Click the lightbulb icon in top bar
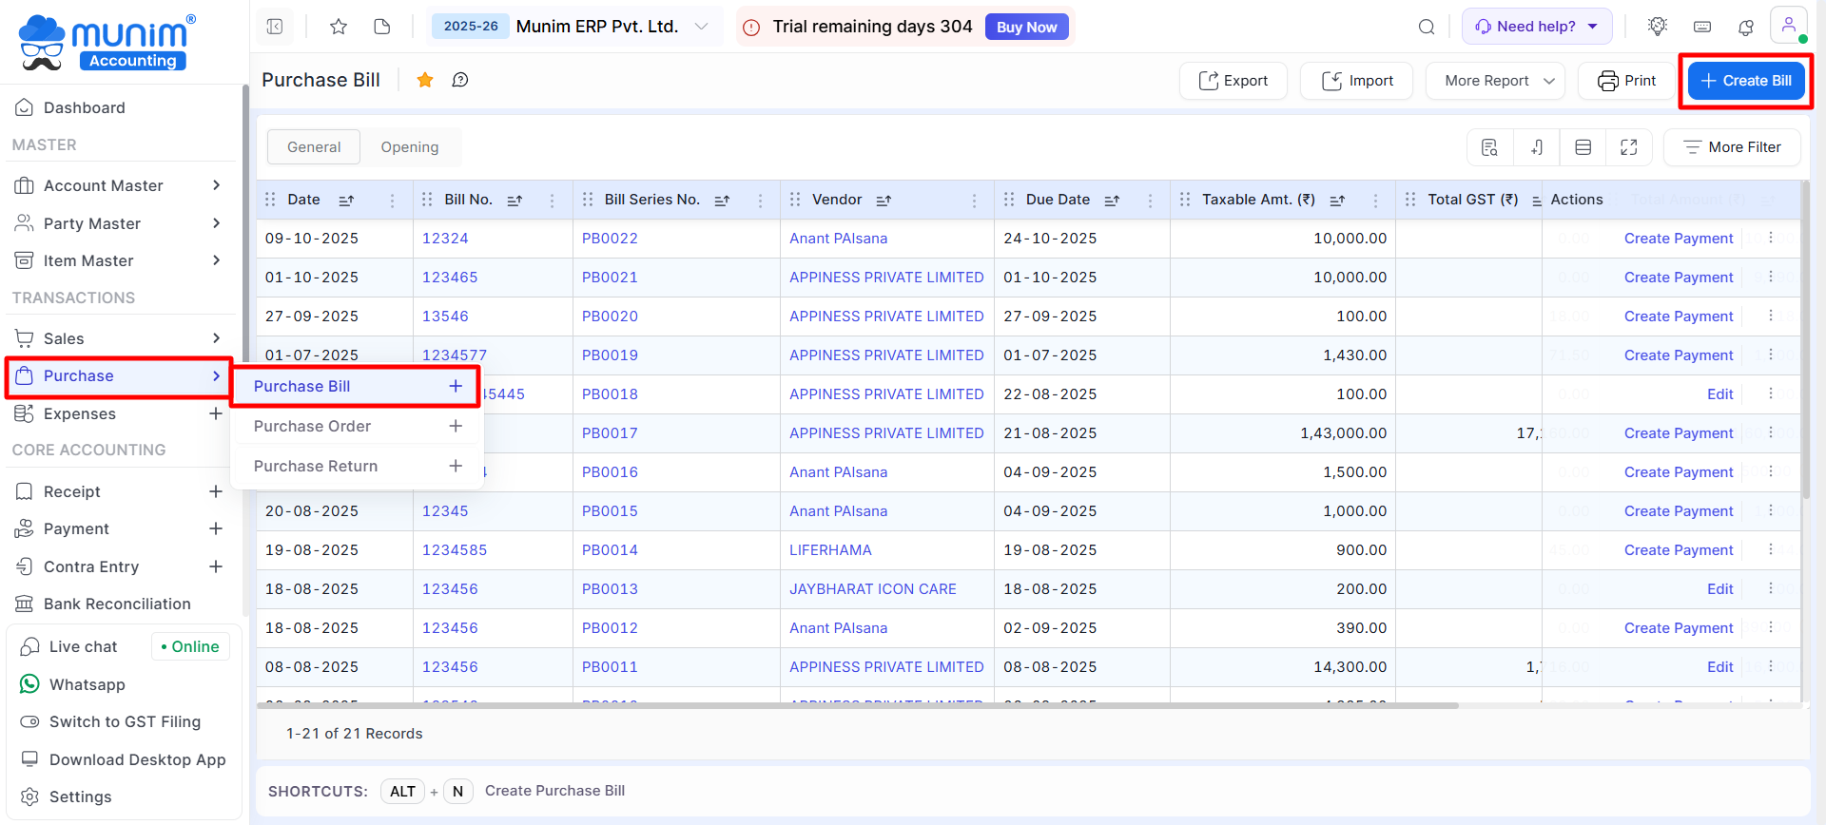The height and width of the screenshot is (825, 1826). tap(1658, 27)
